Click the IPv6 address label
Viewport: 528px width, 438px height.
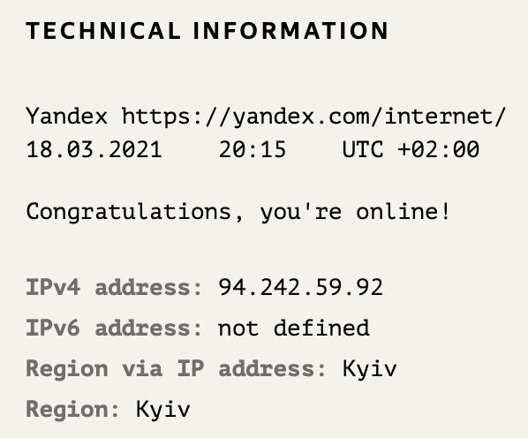tap(114, 328)
